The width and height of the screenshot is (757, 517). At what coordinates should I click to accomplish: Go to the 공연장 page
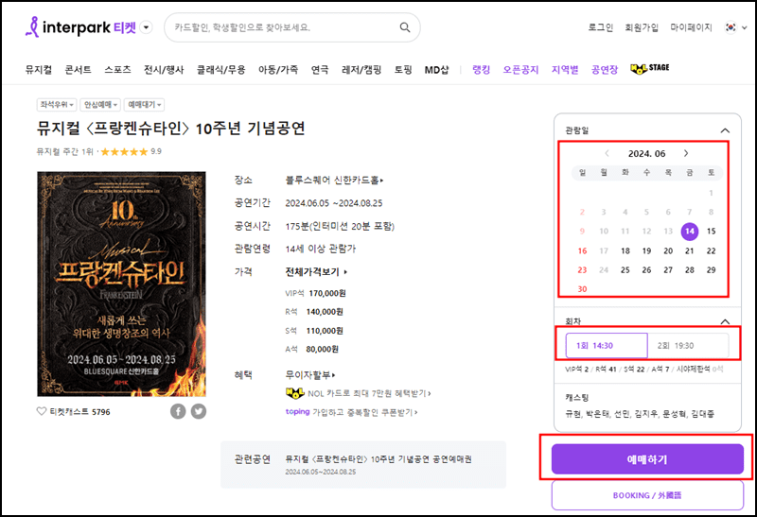[605, 69]
